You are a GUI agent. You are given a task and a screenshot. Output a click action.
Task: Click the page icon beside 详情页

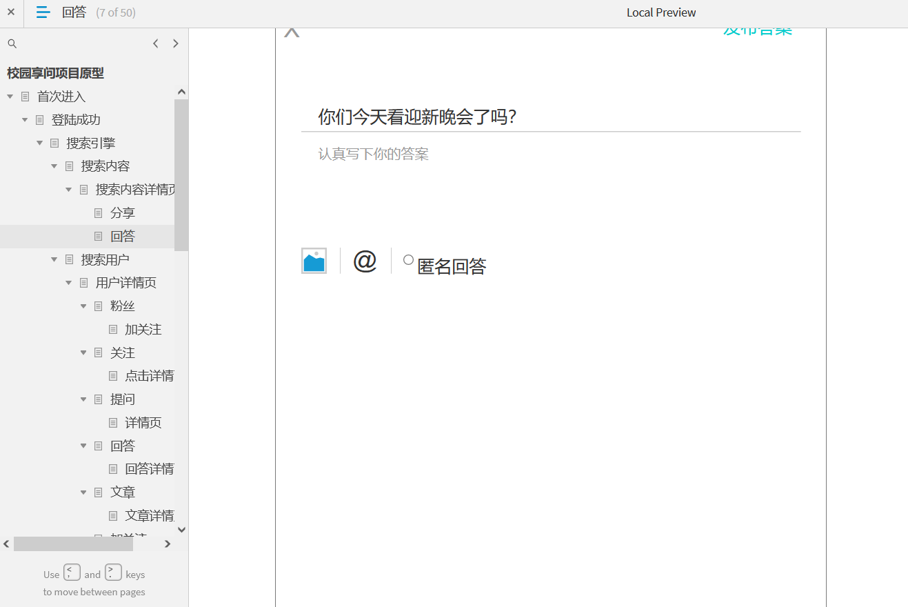point(113,423)
